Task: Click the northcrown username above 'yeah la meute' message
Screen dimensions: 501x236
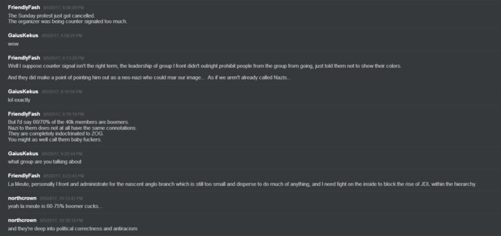Action: pyautogui.click(x=22, y=198)
